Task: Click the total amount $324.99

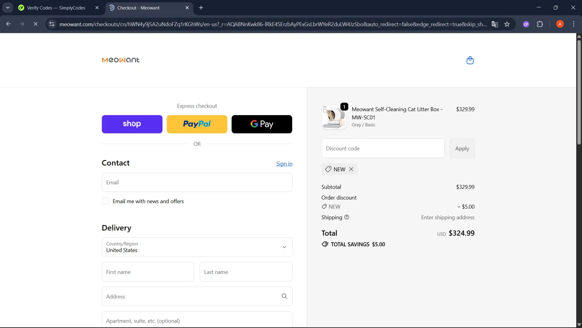Action: [x=462, y=233]
